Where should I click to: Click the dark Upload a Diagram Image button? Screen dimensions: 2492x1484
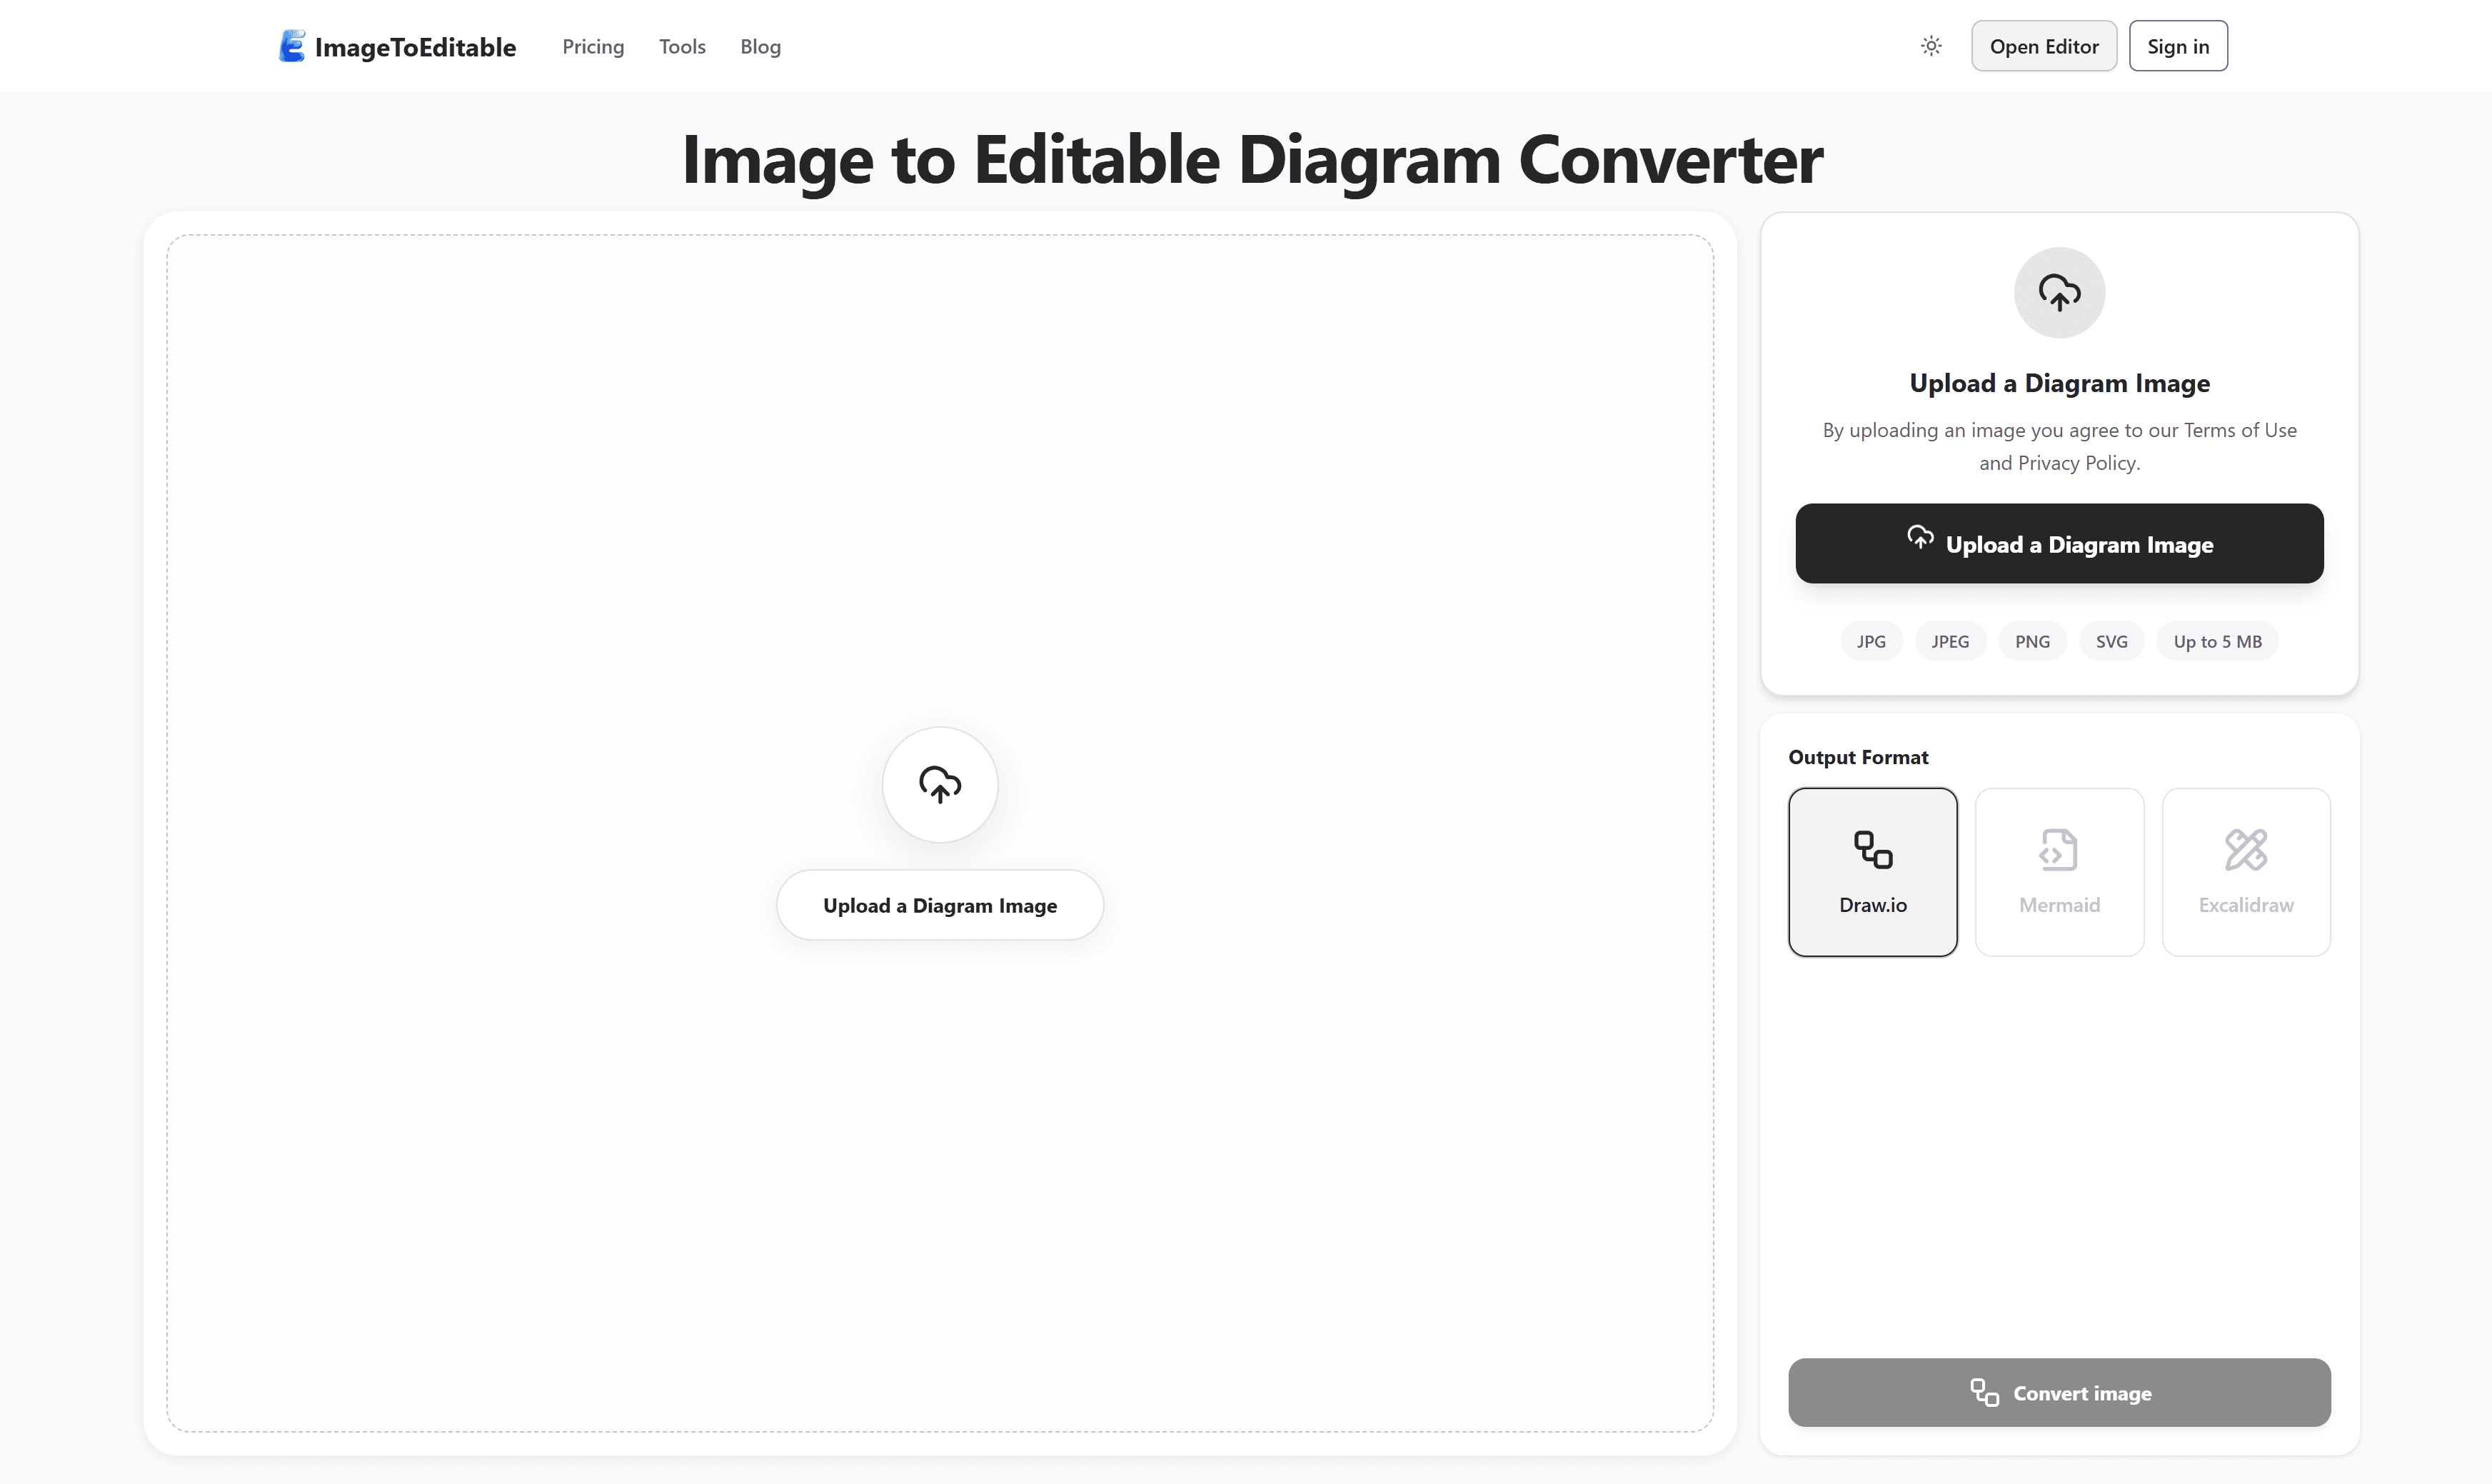tap(2059, 544)
